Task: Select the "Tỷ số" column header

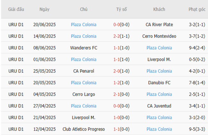Action: (x=121, y=9)
